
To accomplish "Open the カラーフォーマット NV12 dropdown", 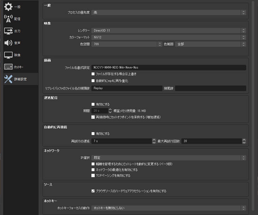I will point(169,37).
